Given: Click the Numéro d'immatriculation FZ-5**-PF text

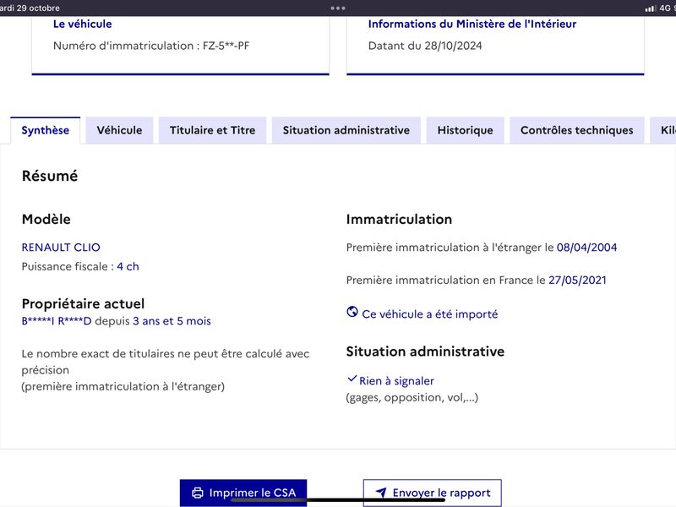Looking at the screenshot, I should [x=151, y=46].
